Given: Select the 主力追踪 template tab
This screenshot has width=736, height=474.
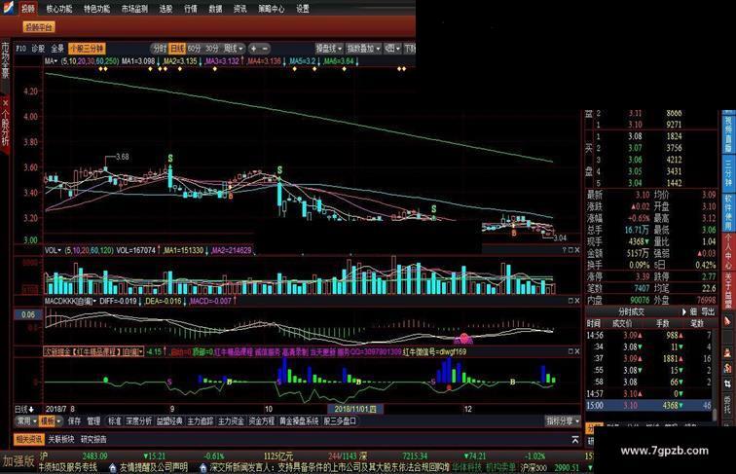Looking at the screenshot, I should (201, 421).
